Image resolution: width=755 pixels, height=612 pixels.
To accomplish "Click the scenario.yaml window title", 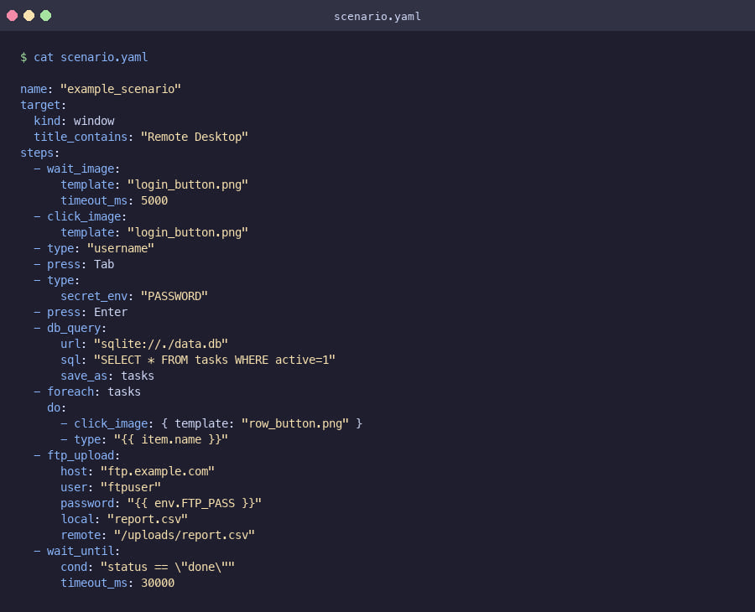I will point(377,17).
